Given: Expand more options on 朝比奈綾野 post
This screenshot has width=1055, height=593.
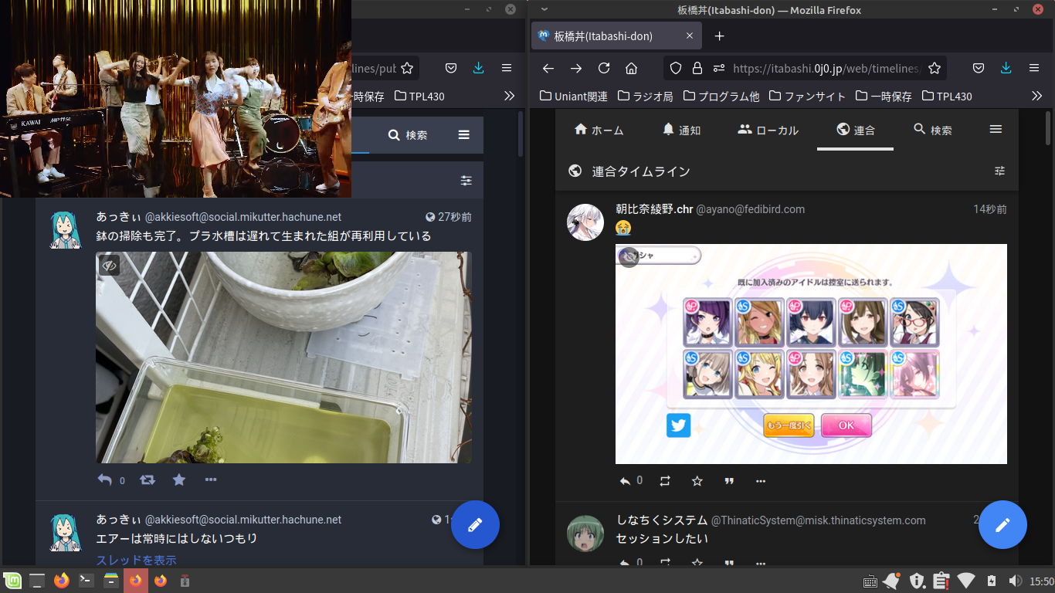Looking at the screenshot, I should [x=761, y=481].
